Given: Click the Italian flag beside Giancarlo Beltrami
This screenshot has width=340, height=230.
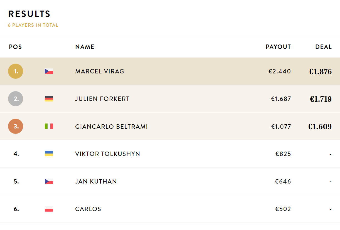Looking at the screenshot, I should (x=49, y=126).
